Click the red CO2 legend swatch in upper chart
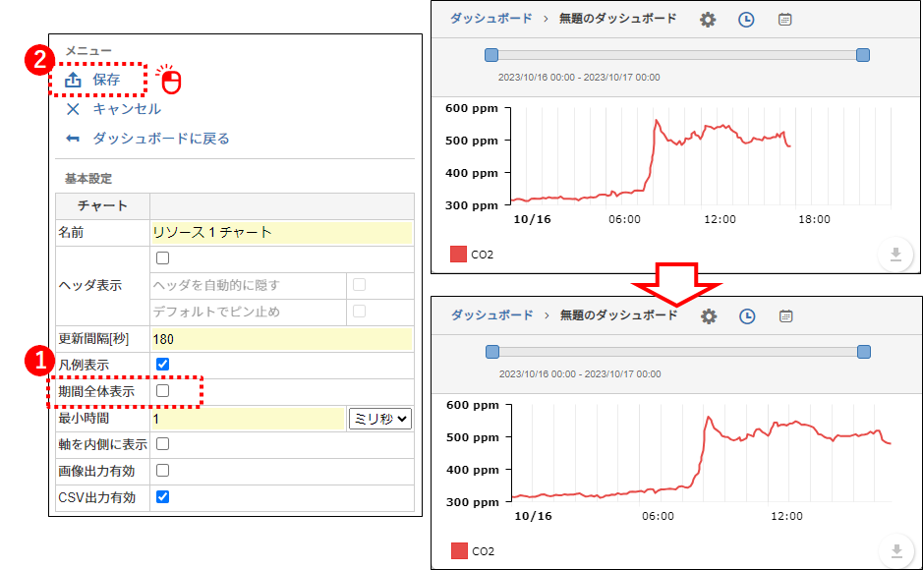 point(458,255)
